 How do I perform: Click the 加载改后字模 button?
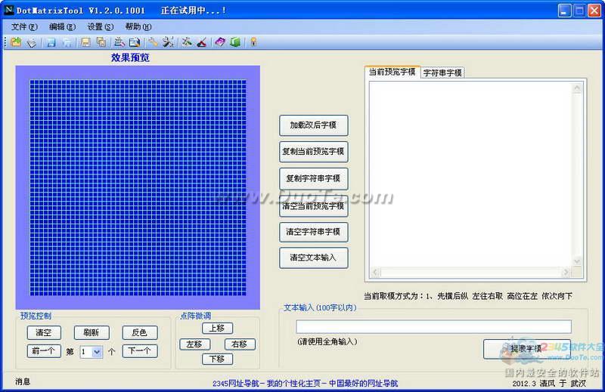(x=313, y=125)
